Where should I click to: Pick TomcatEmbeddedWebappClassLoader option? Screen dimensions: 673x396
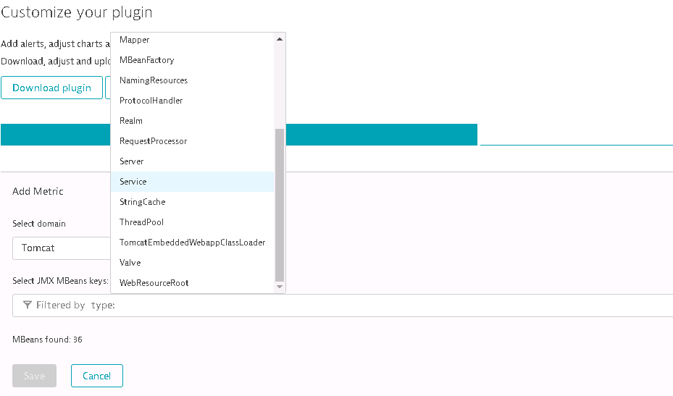coord(192,243)
